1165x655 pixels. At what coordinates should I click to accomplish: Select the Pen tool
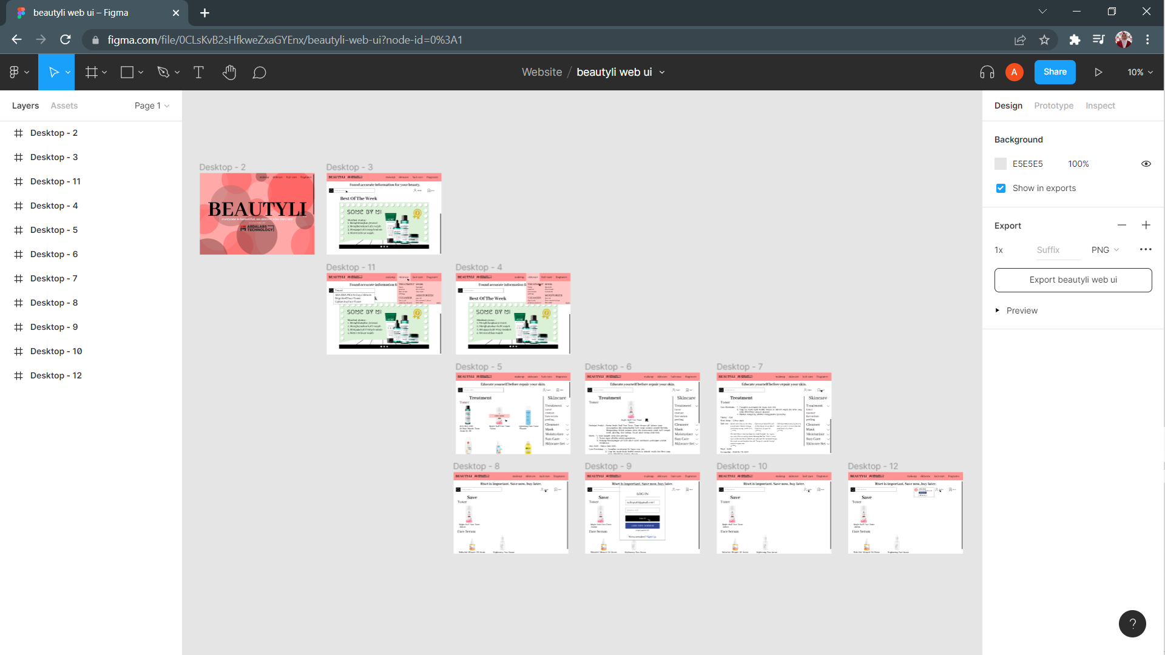[163, 73]
